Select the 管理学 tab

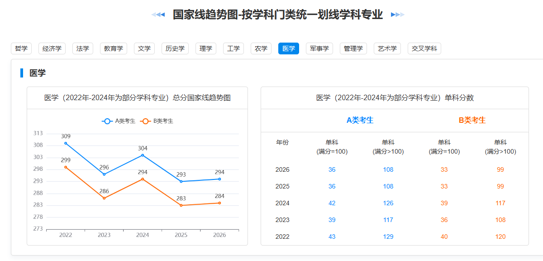click(x=353, y=48)
